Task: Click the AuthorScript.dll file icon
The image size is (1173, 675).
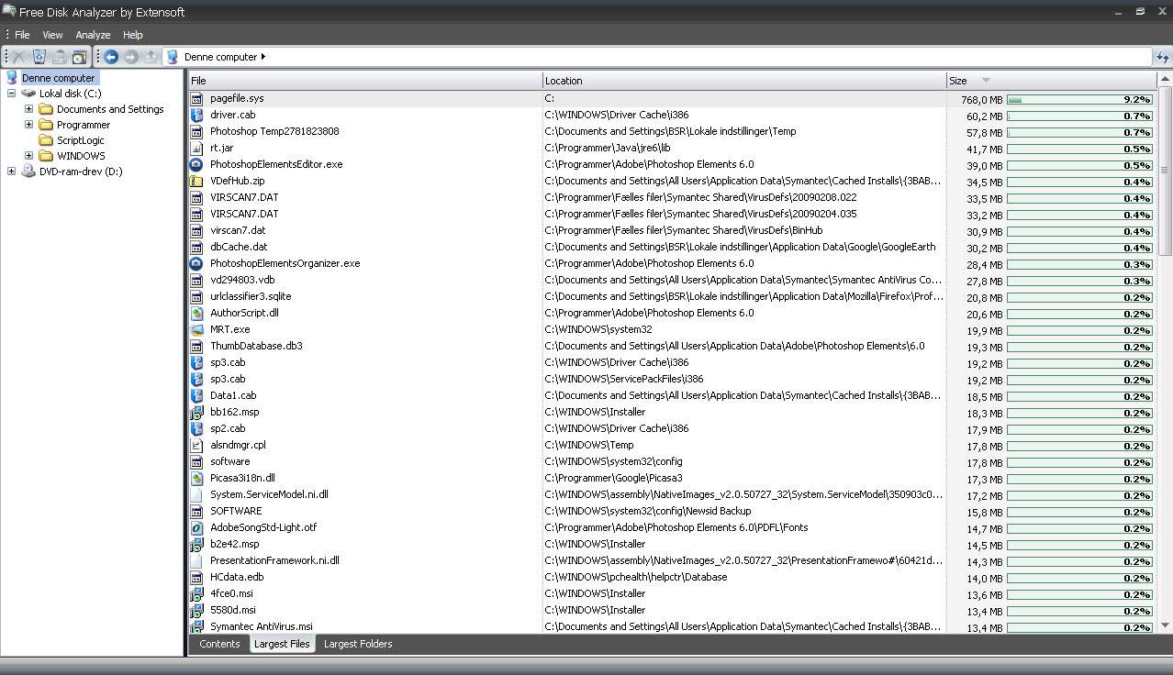Action: coord(196,313)
